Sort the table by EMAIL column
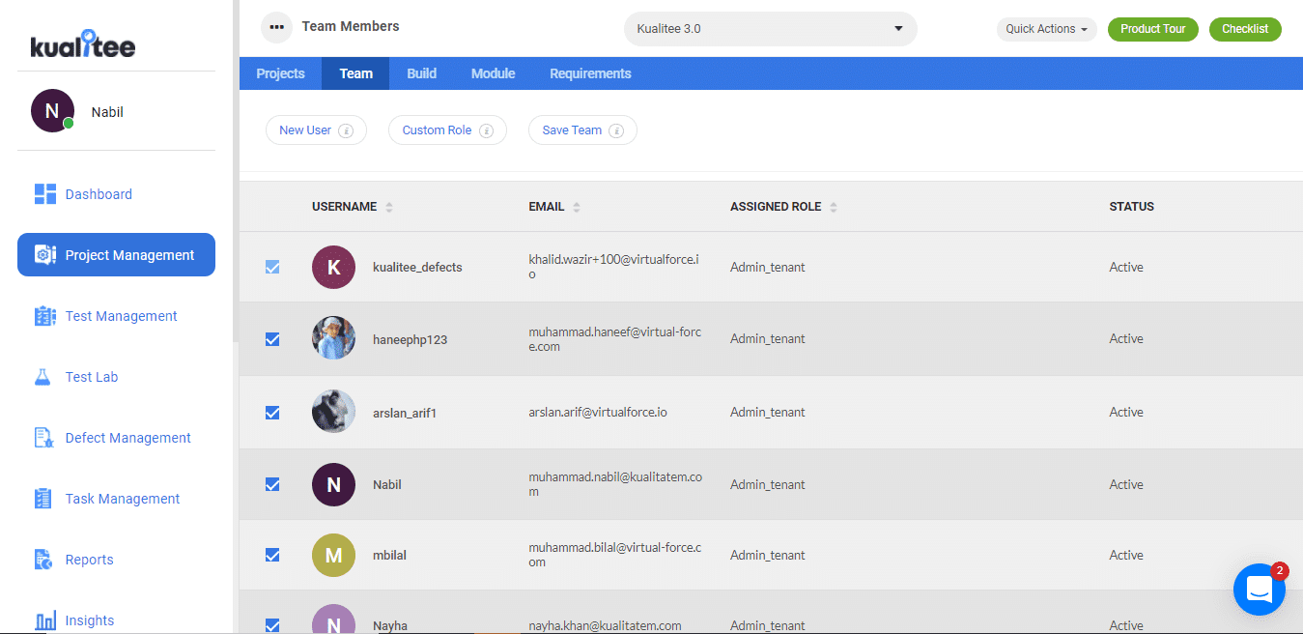Screen dimensions: 1303x634 (577, 206)
